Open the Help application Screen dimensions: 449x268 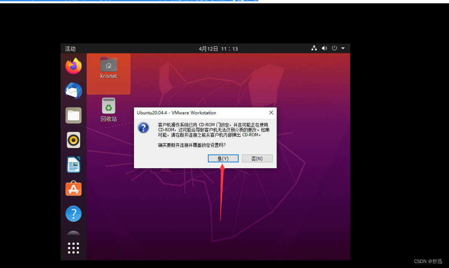[x=73, y=213]
